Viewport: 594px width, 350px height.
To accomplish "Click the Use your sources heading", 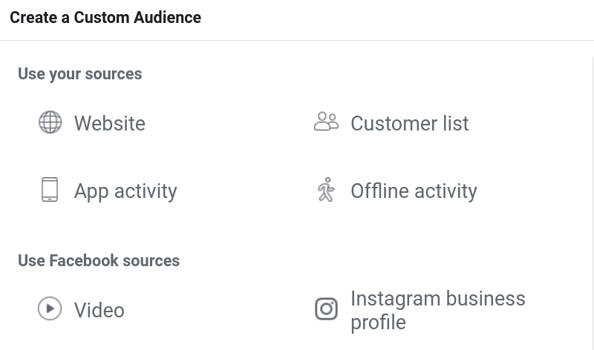I will coord(80,74).
